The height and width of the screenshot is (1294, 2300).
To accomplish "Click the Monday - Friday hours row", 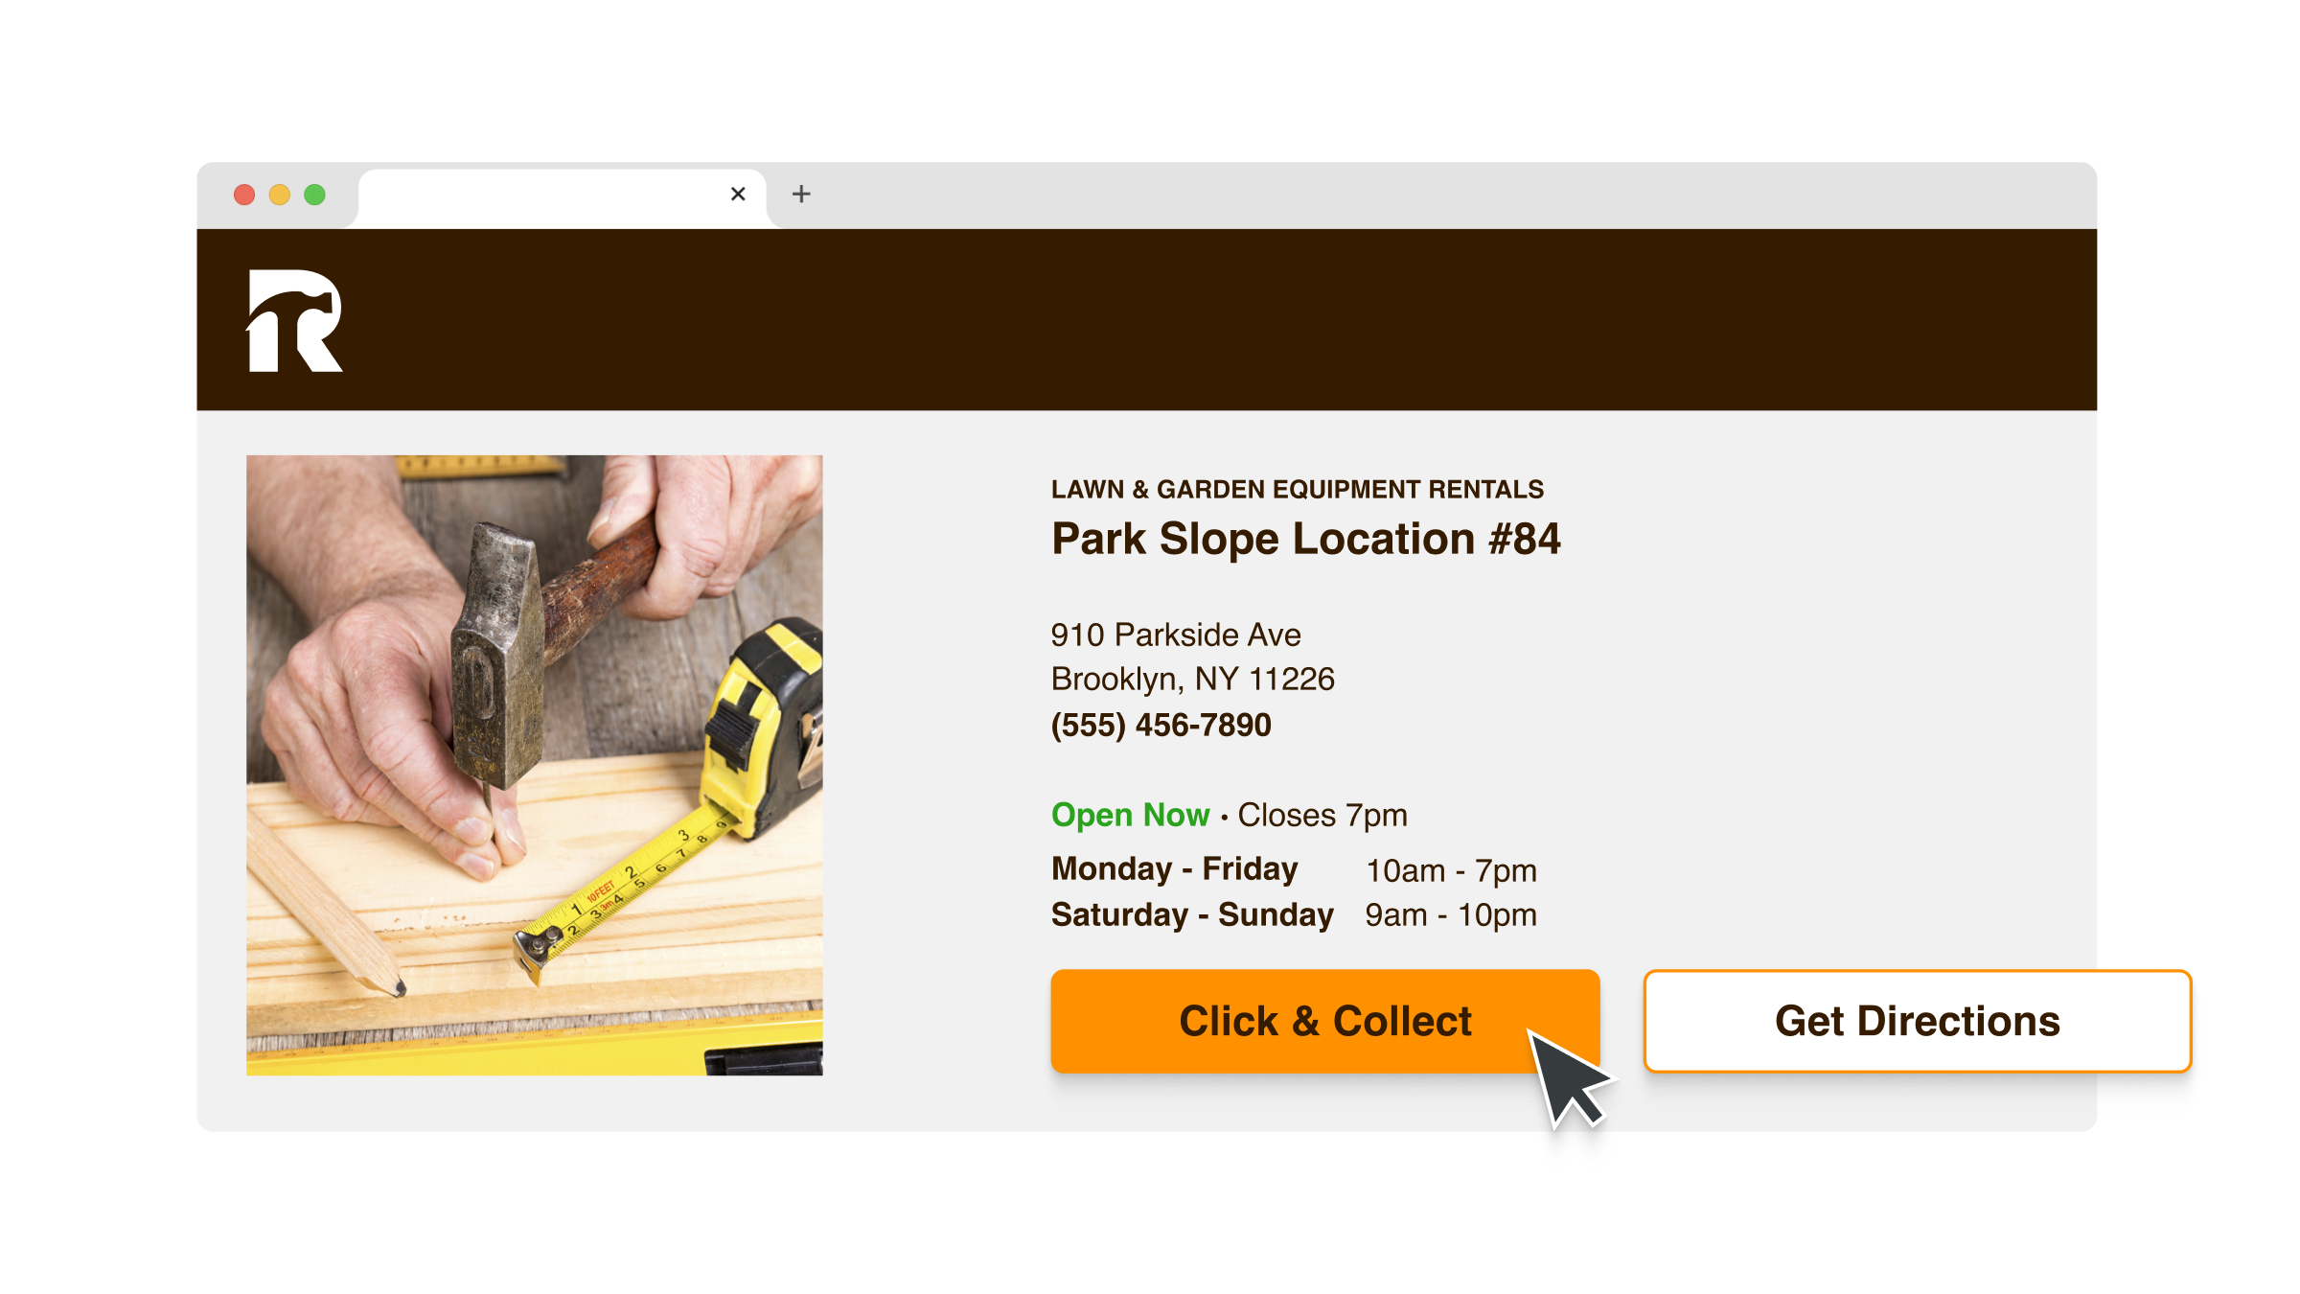I will tap(1295, 869).
